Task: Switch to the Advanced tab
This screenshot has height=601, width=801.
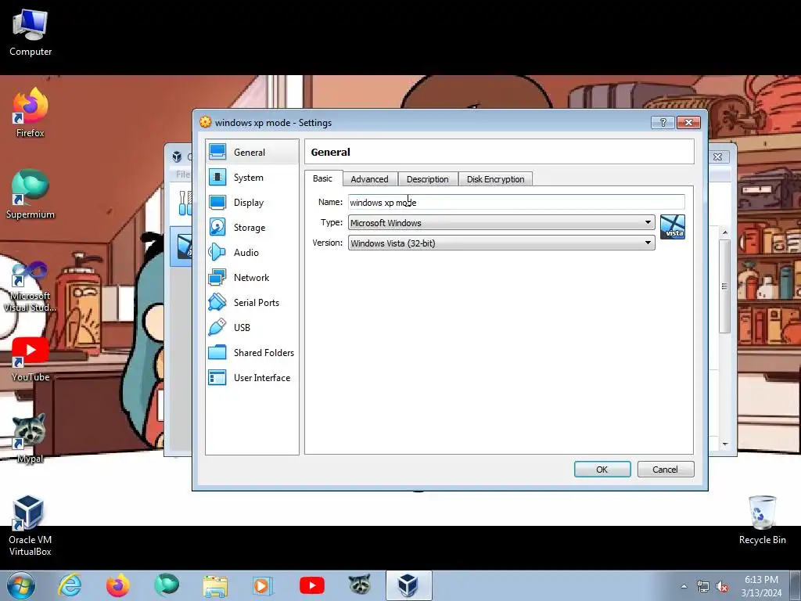Action: point(369,179)
